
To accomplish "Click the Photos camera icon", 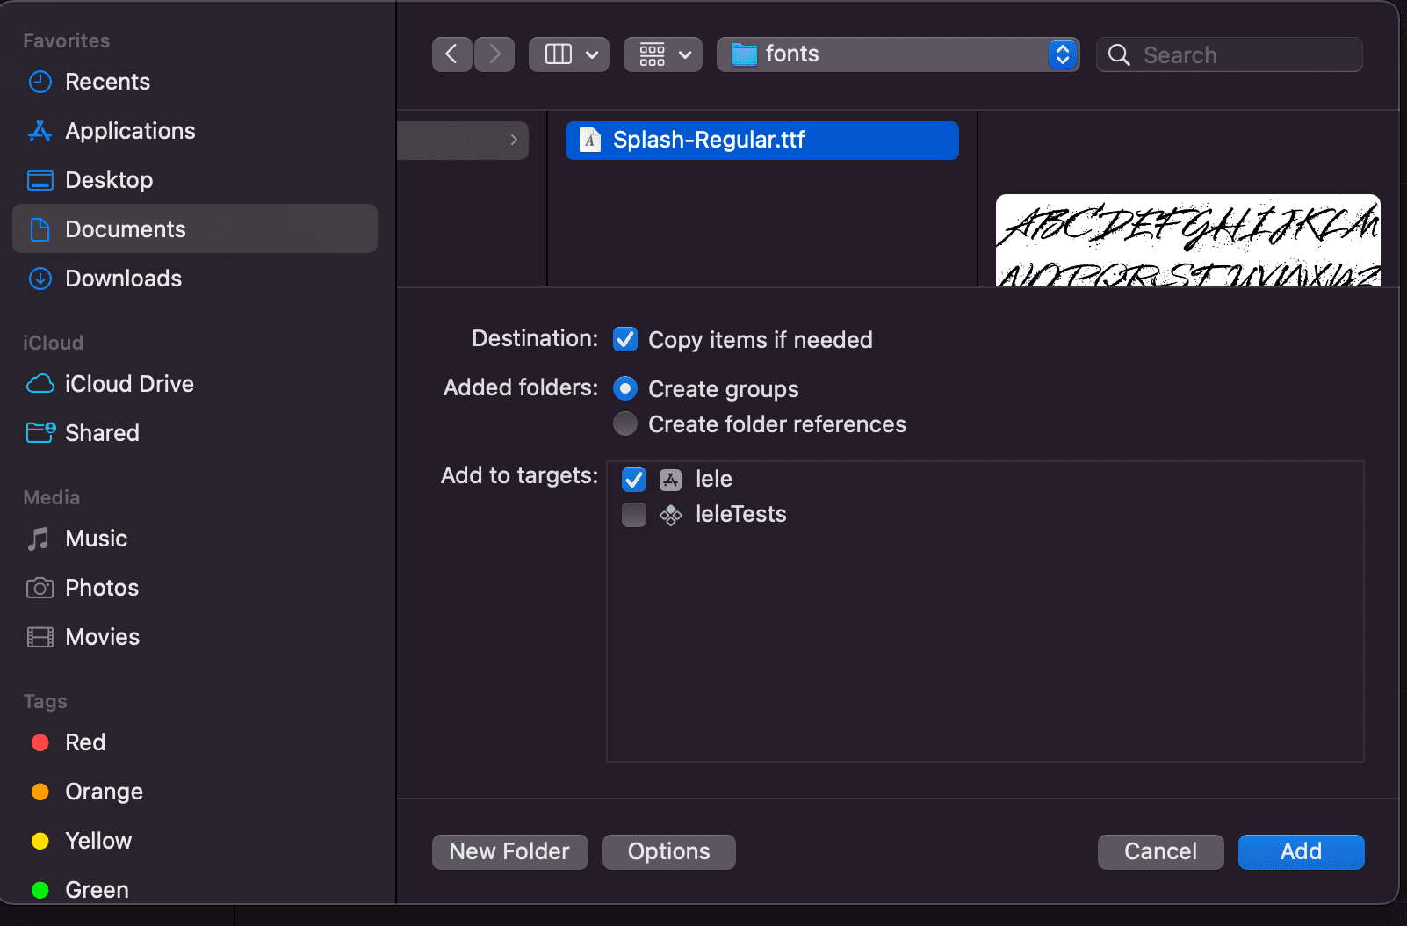I will pyautogui.click(x=40, y=588).
